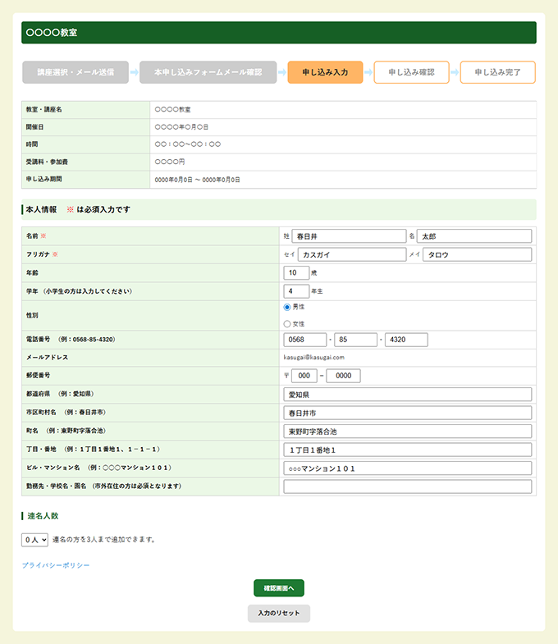Select the 男性 radio button
Screen dimensions: 558x644
[x=287, y=307]
